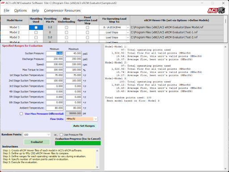Viewport: 229px width, 172px height.
Task: Click the Test-2.rvf file path
Action: [x=164, y=38]
